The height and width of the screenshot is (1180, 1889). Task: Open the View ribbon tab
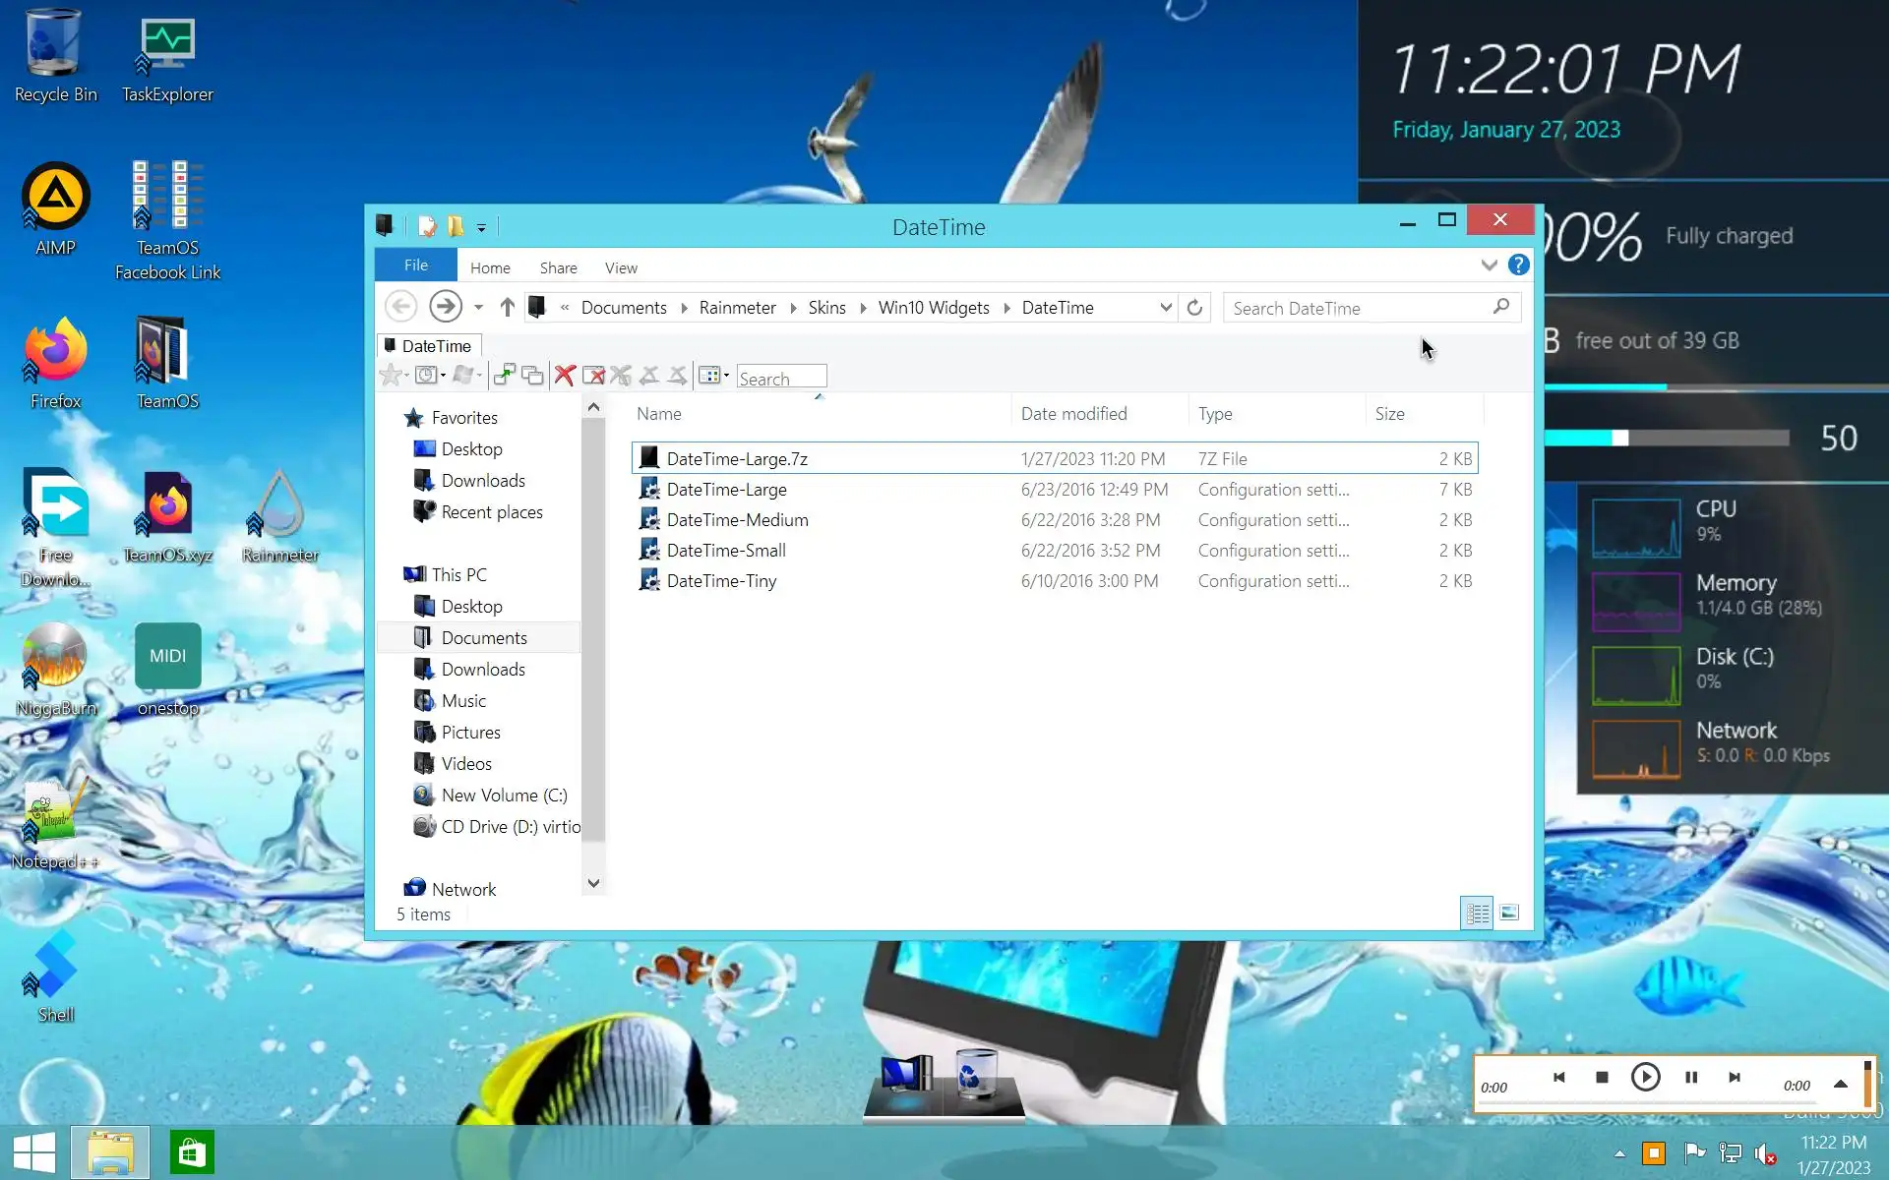[621, 267]
